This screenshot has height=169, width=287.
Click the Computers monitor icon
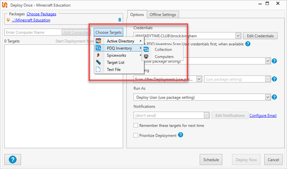click(x=146, y=57)
